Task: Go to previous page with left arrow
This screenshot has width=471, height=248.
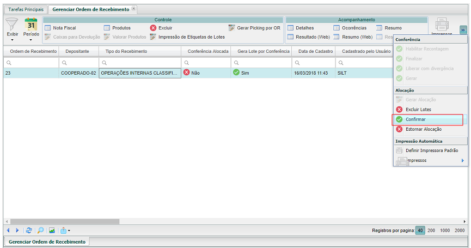Action: coord(8,230)
